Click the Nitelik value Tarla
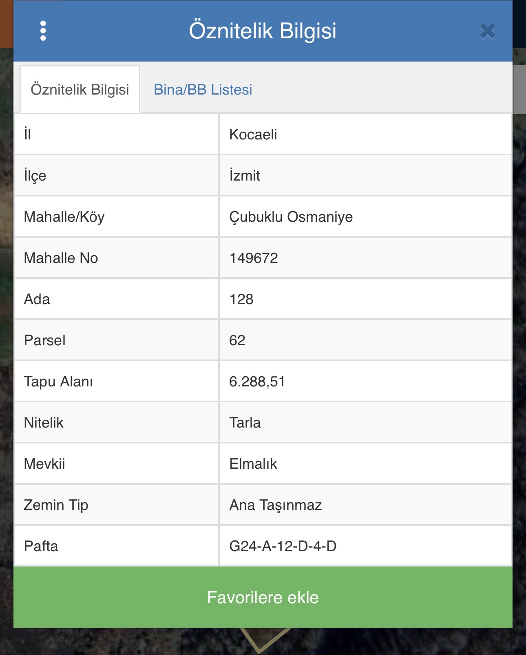This screenshot has height=655, width=526. click(x=245, y=423)
